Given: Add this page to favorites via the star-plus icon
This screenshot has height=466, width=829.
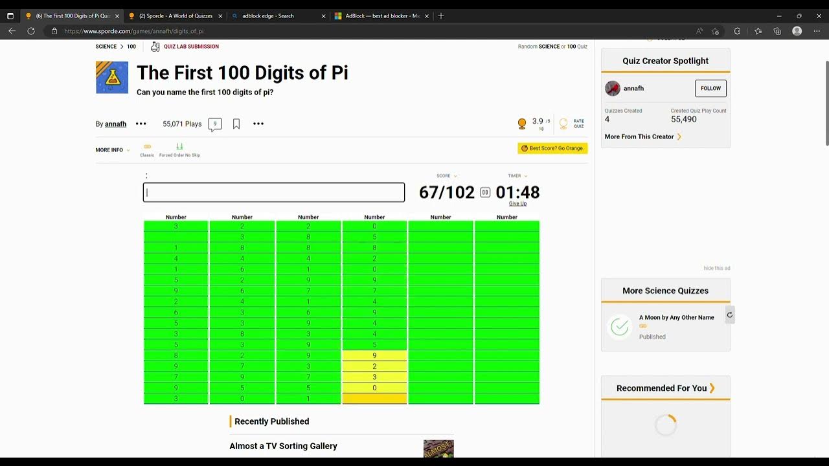Looking at the screenshot, I should click(x=715, y=31).
